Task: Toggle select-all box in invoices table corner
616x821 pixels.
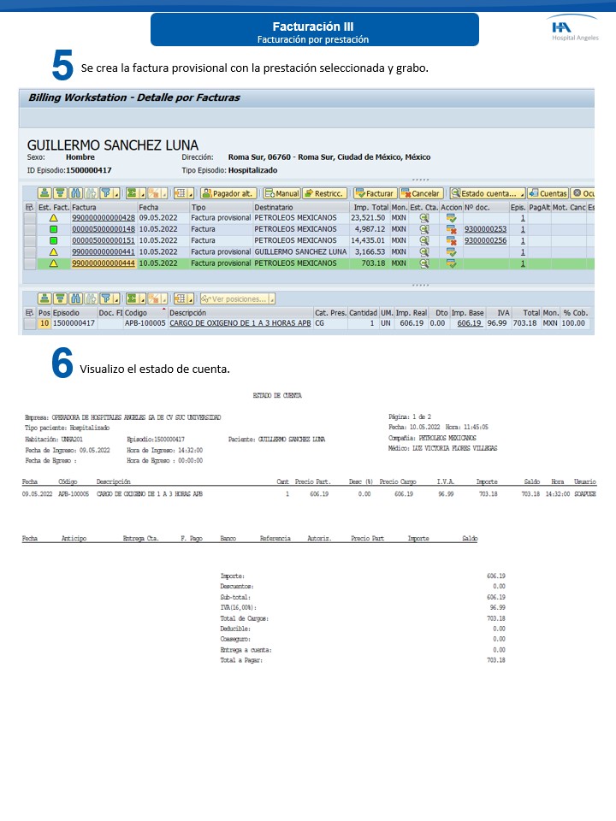Action: coord(30,207)
